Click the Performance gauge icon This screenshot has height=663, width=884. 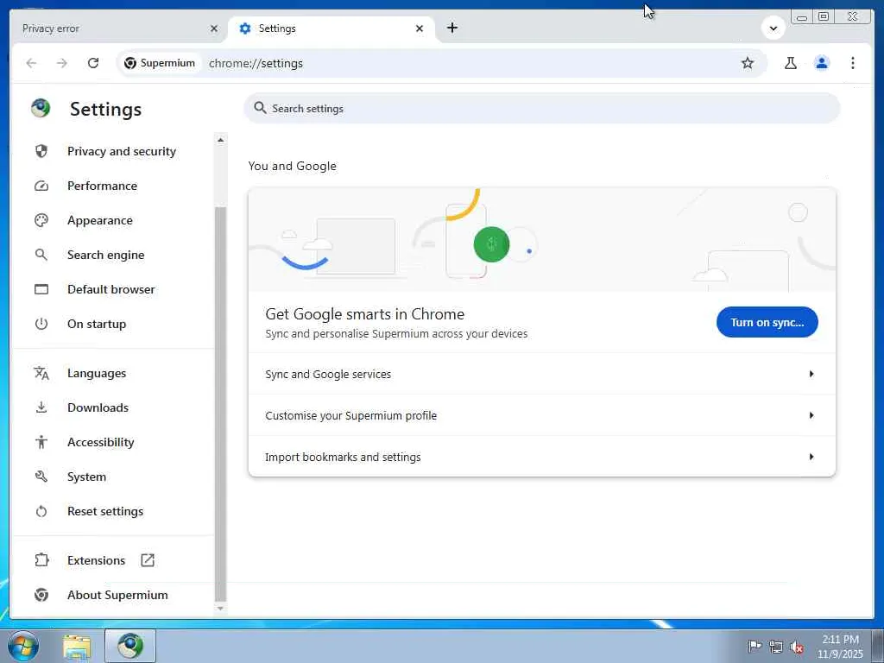pos(41,186)
